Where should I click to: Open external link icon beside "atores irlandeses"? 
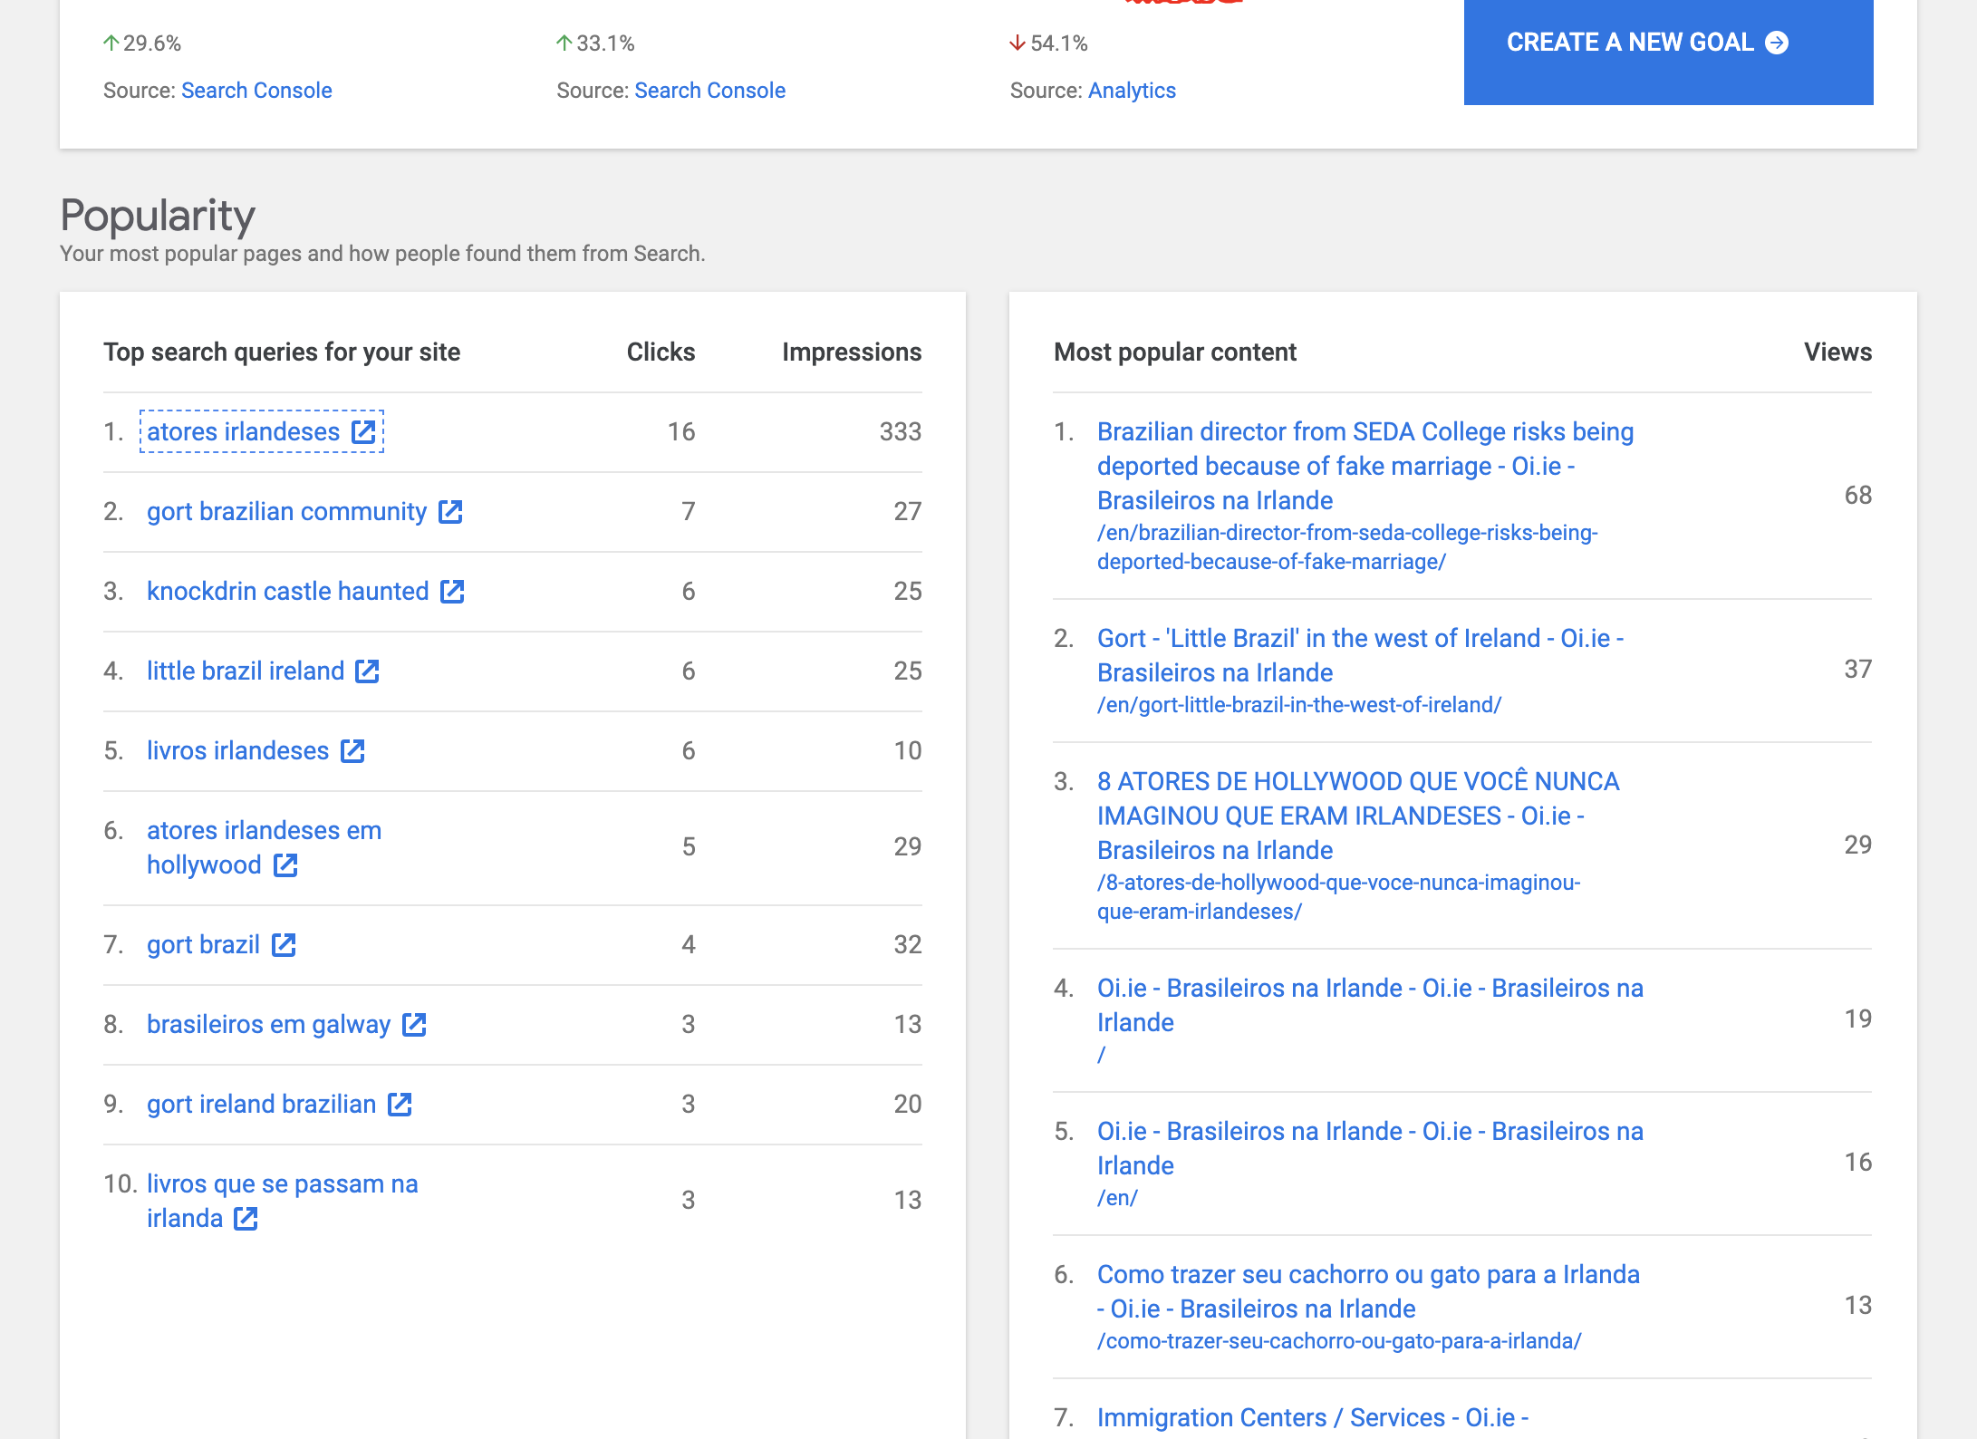[364, 432]
